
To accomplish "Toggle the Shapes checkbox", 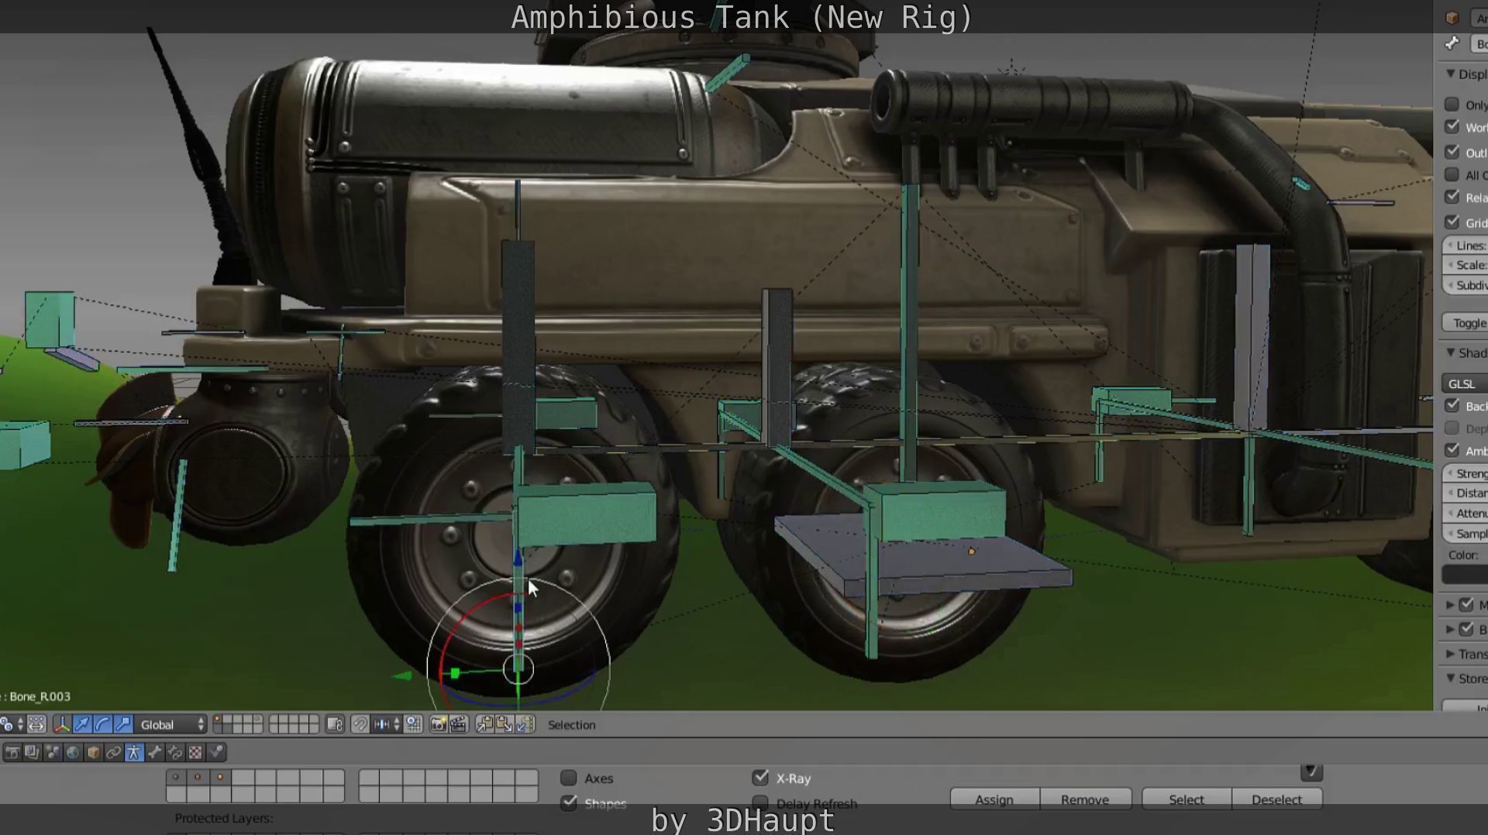I will [569, 802].
